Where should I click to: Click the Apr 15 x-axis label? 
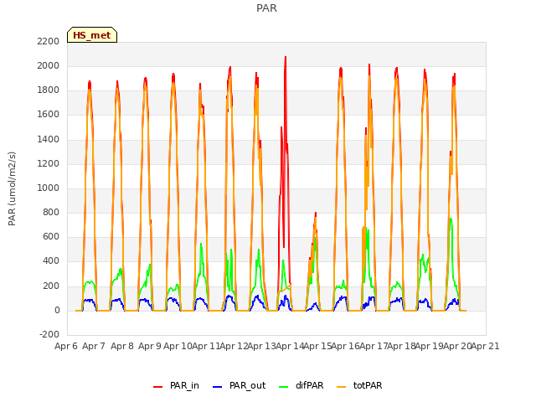[x=317, y=346]
